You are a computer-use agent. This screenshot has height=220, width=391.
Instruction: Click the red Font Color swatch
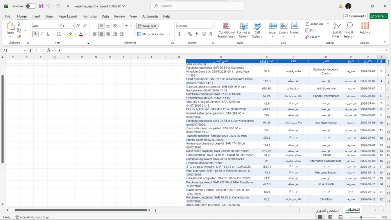81,34
